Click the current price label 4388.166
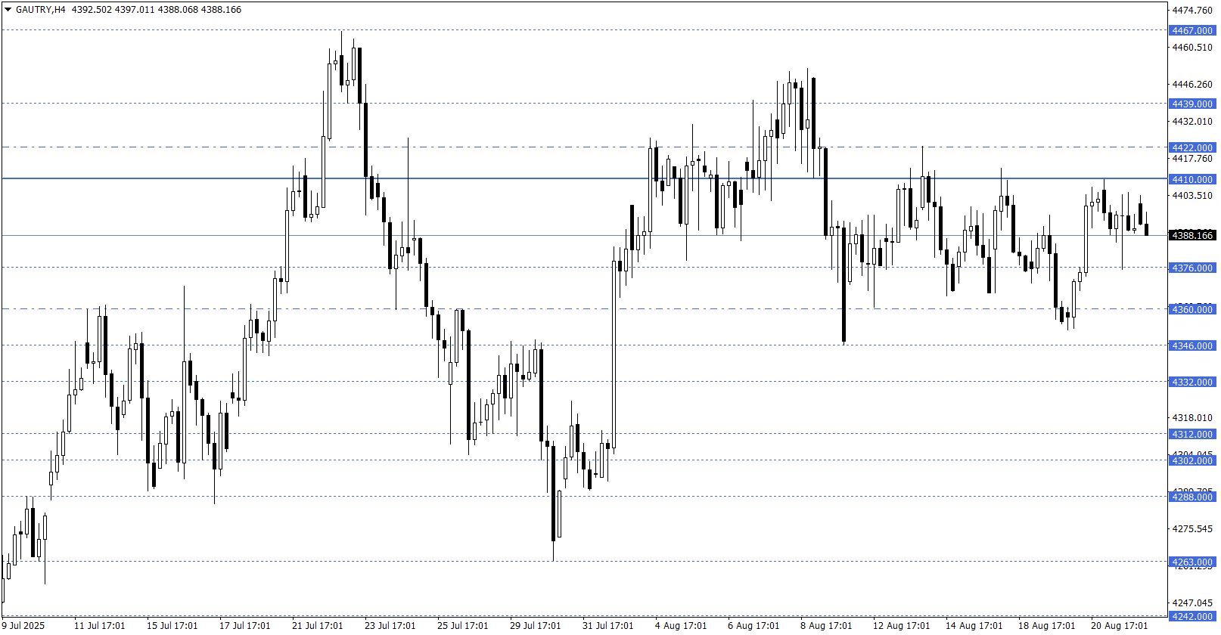This screenshot has height=635, width=1221. pos(1192,236)
